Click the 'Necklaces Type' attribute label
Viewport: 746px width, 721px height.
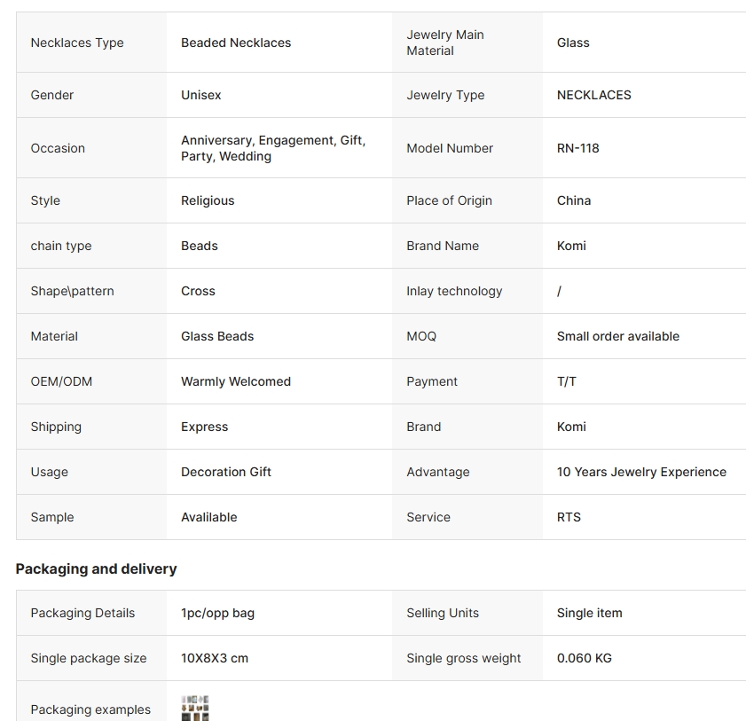(x=77, y=43)
